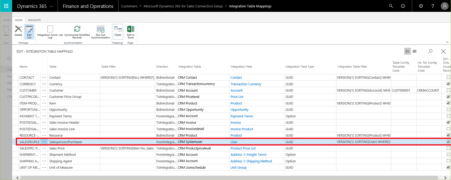Toggle coupled-records checkbox for UNIT OF ME... row

tap(448, 167)
